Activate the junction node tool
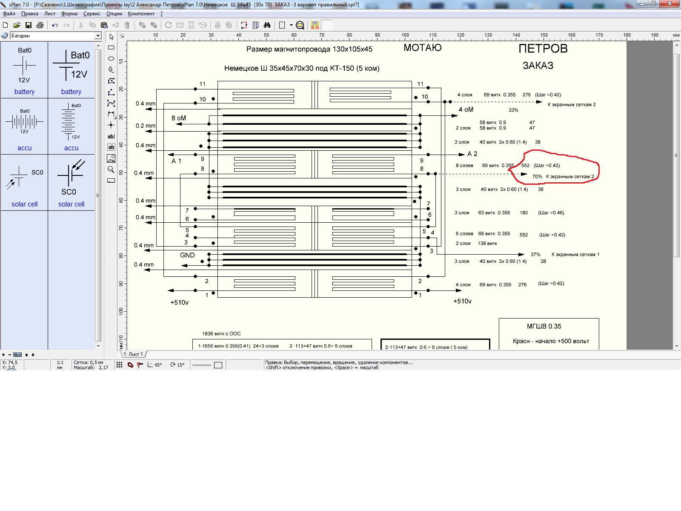 coord(111,125)
